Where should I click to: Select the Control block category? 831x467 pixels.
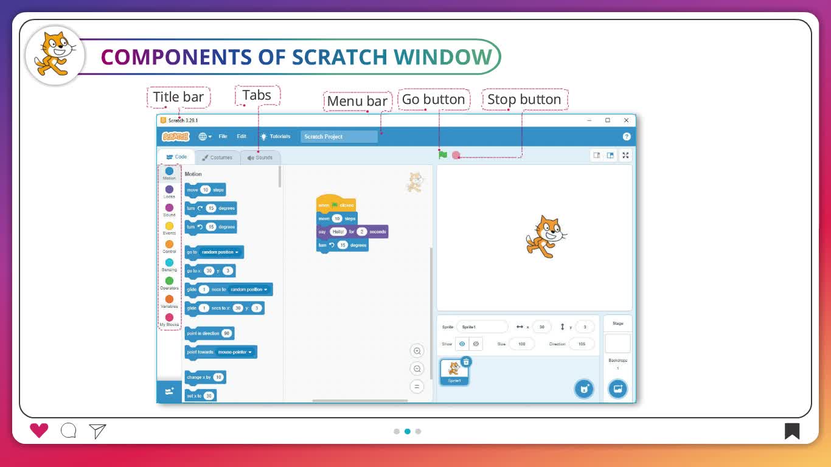169,247
